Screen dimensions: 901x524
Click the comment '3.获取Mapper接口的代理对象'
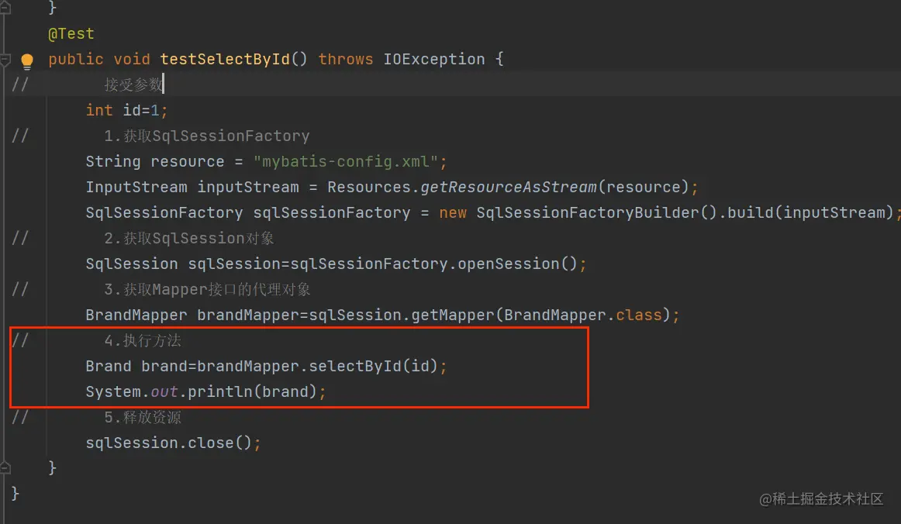click(x=208, y=290)
